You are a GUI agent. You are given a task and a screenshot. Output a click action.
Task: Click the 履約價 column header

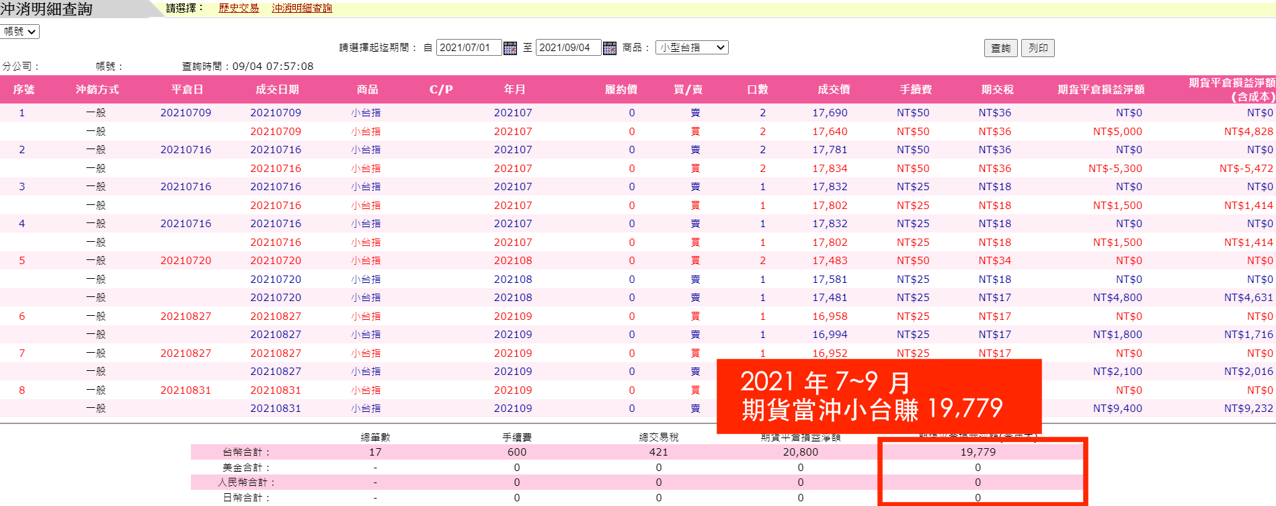[x=621, y=89]
